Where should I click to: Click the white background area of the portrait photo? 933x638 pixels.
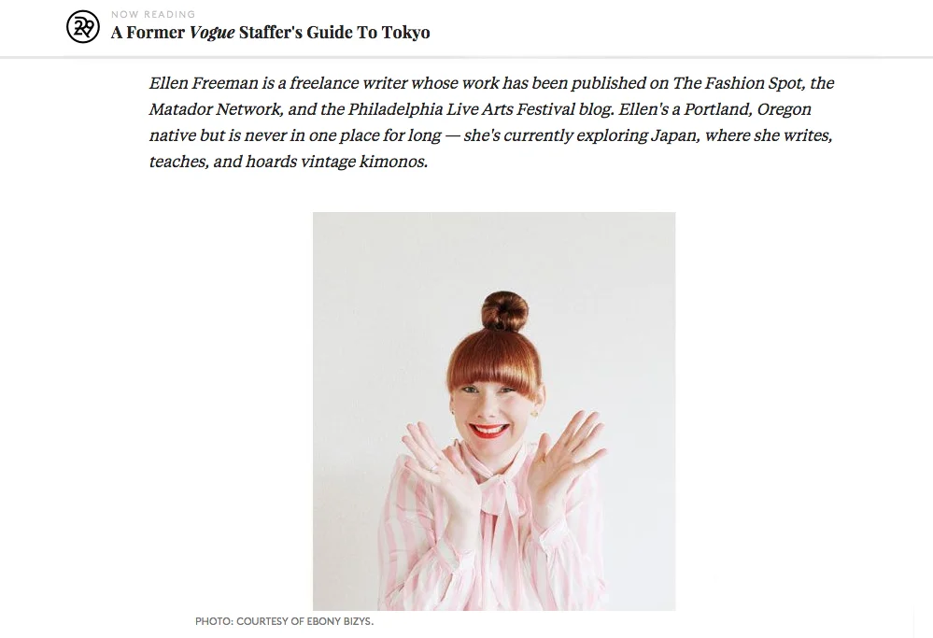tap(381, 286)
